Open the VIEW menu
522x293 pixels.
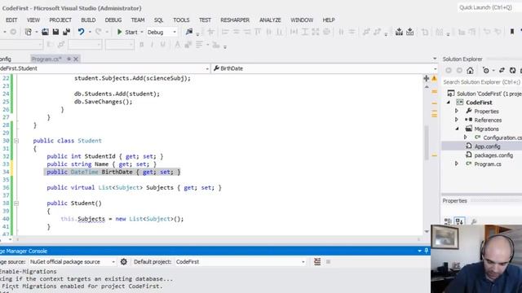[33, 20]
